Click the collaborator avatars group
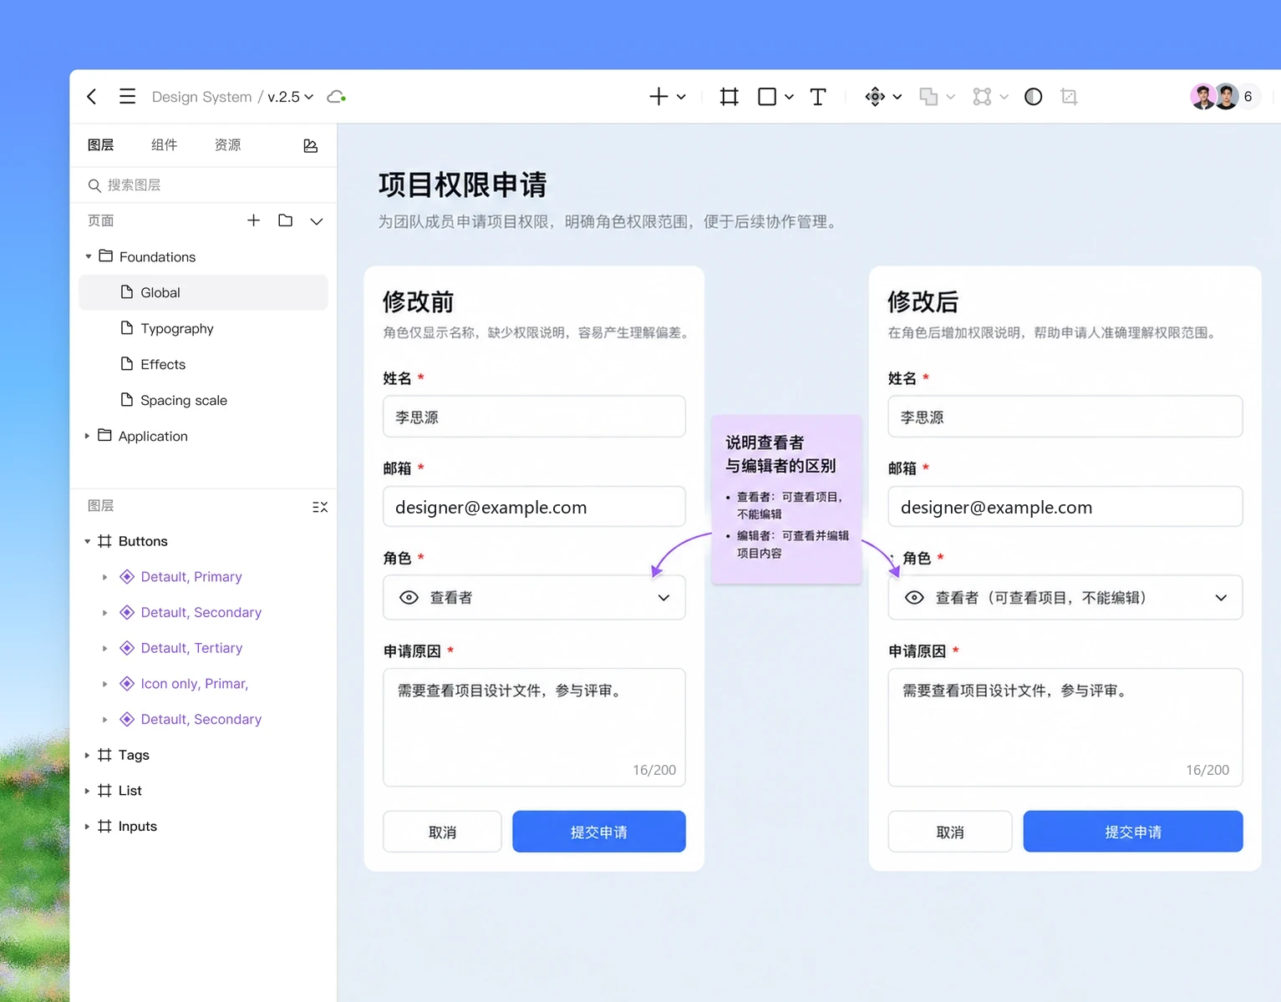The width and height of the screenshot is (1281, 1002). tap(1224, 97)
